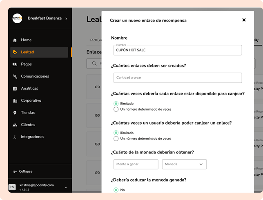Expand the Breakfast Bonanza account chevron
Image resolution: width=263 pixels, height=200 pixels.
tap(66, 18)
